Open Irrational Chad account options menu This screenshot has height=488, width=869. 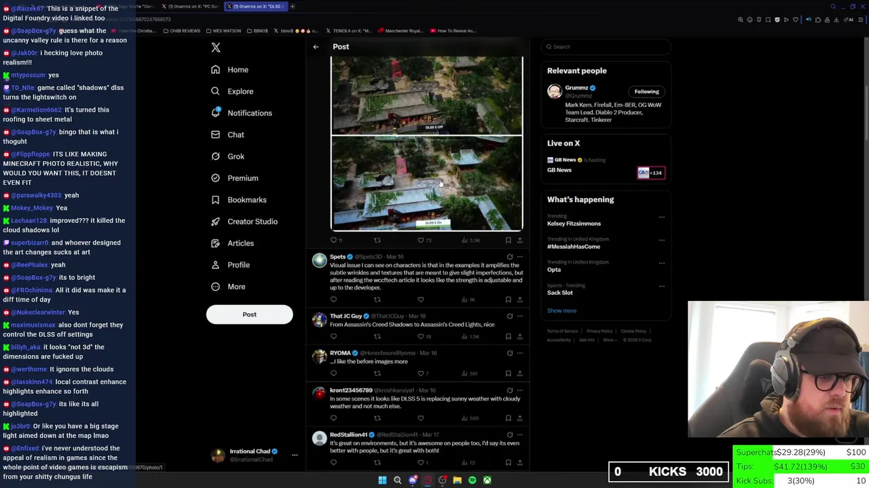pyautogui.click(x=295, y=455)
